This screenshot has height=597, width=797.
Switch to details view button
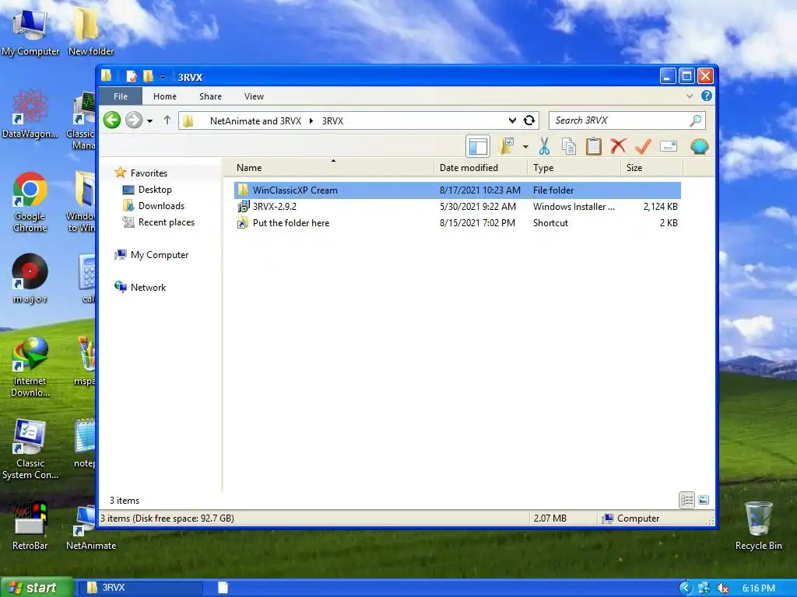pyautogui.click(x=686, y=500)
